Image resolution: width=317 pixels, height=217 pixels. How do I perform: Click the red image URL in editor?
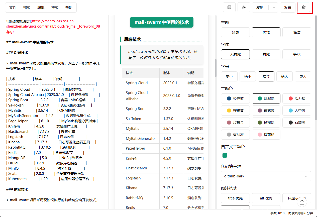(53, 26)
